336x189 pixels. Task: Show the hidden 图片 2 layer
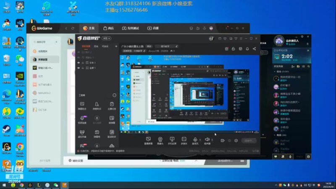pos(79,52)
